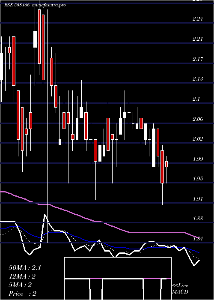This screenshot has width=214, height=300.
Task: Click the Price : 2 value text
Action: [23, 294]
